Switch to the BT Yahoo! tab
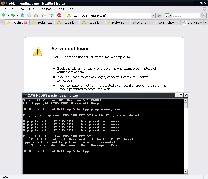Viewport: 208px width, 179px height. click(x=168, y=23)
